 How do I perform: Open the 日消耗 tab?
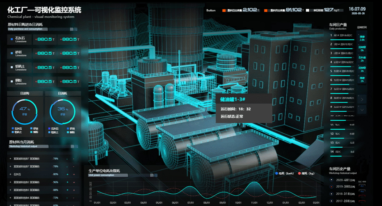click(63, 93)
